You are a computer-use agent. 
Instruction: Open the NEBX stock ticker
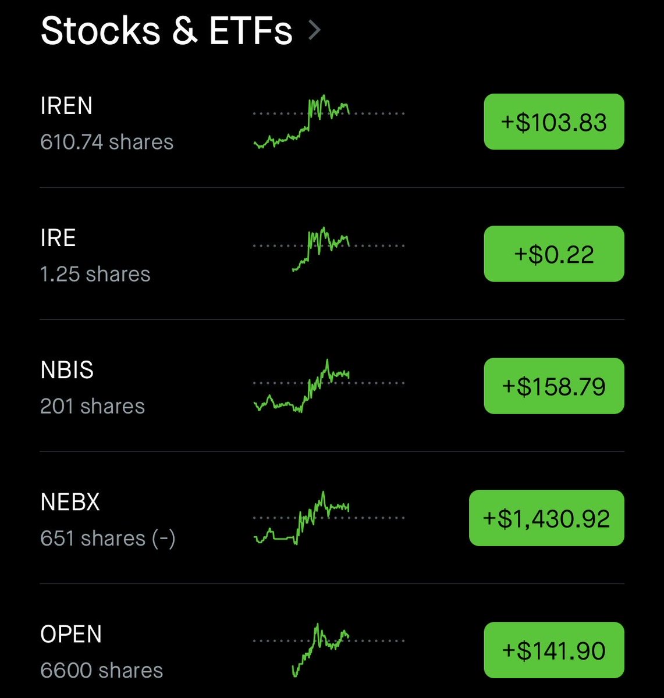click(70, 503)
